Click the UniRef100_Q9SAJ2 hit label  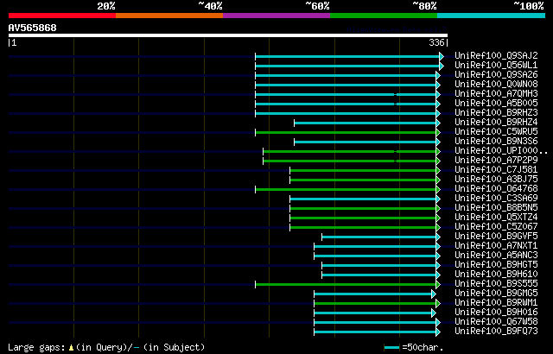coord(496,55)
